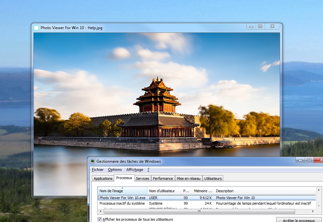Sort by Nom de l'image column
323x222 pixels.
[122, 191]
